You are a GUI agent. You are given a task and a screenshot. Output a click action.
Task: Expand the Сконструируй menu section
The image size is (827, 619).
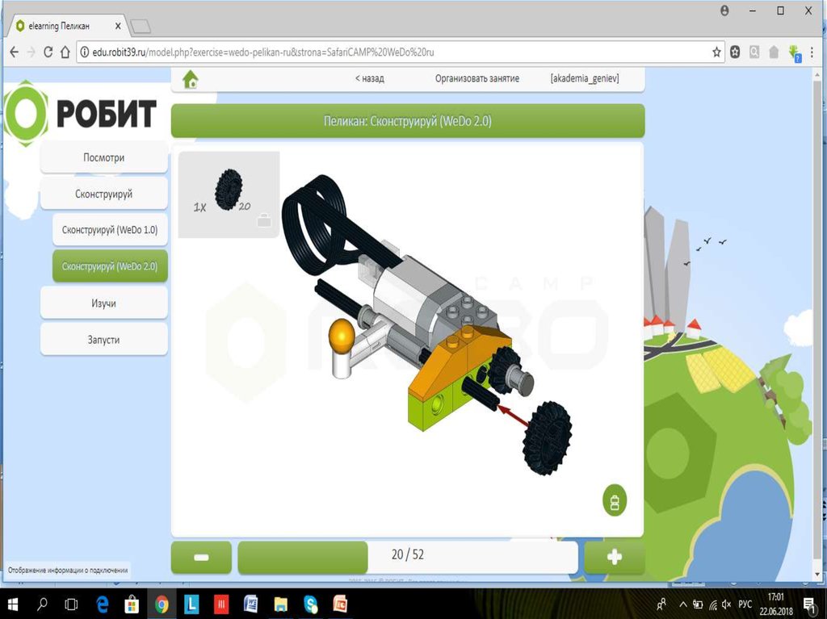point(103,194)
